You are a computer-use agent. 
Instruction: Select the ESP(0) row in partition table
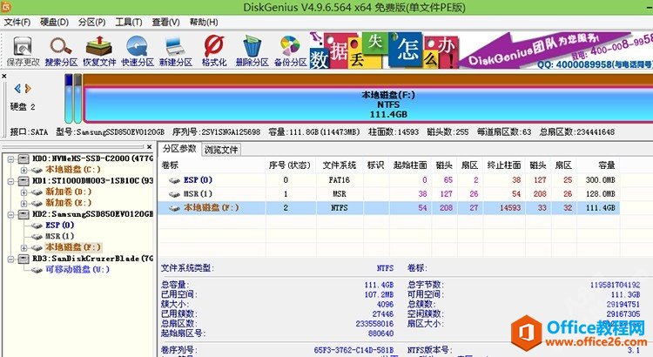tap(200, 179)
